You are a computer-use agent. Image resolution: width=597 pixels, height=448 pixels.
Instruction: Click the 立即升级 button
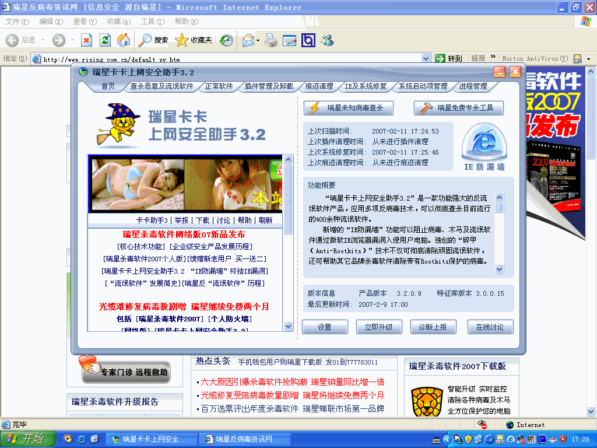point(379,327)
